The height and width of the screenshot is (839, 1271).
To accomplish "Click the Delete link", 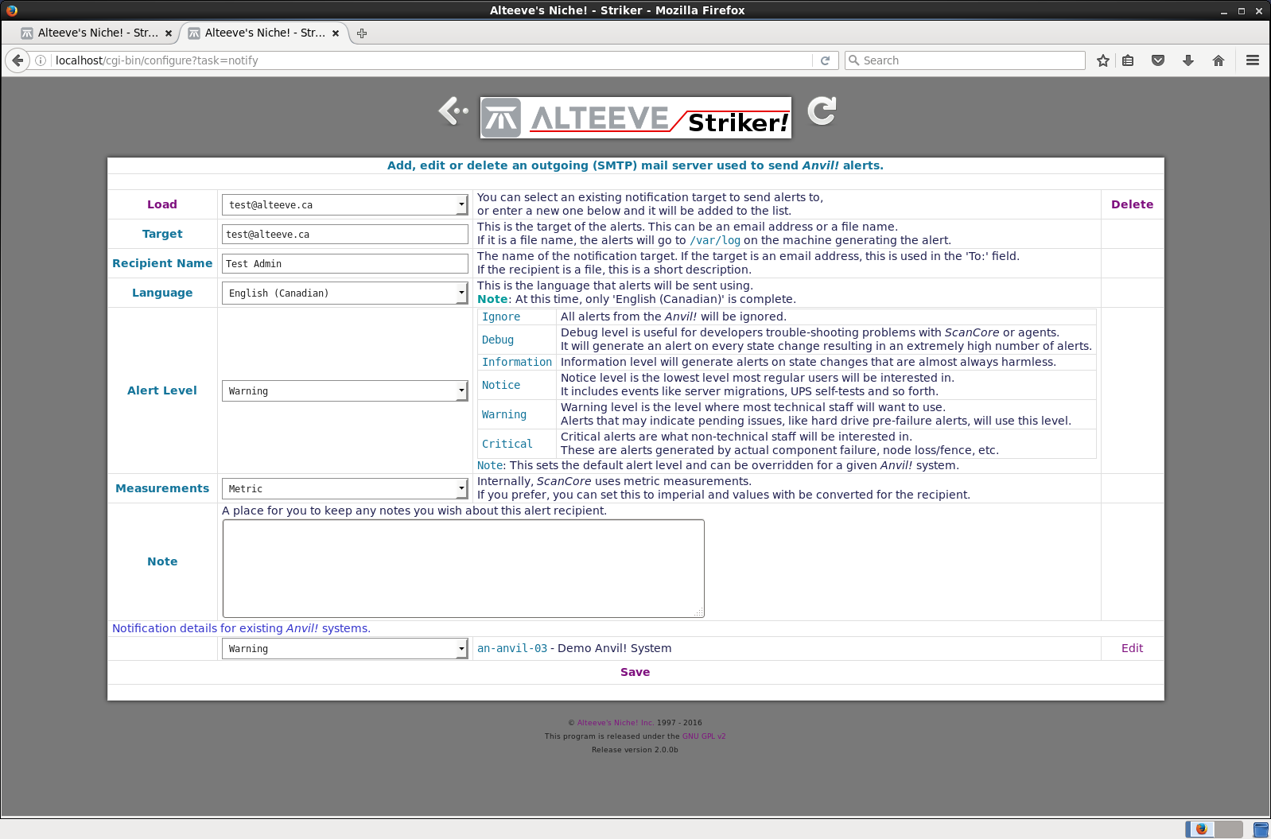I will click(1132, 204).
